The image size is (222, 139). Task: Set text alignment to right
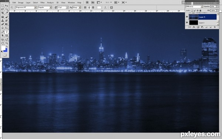pyautogui.click(x=93, y=7)
